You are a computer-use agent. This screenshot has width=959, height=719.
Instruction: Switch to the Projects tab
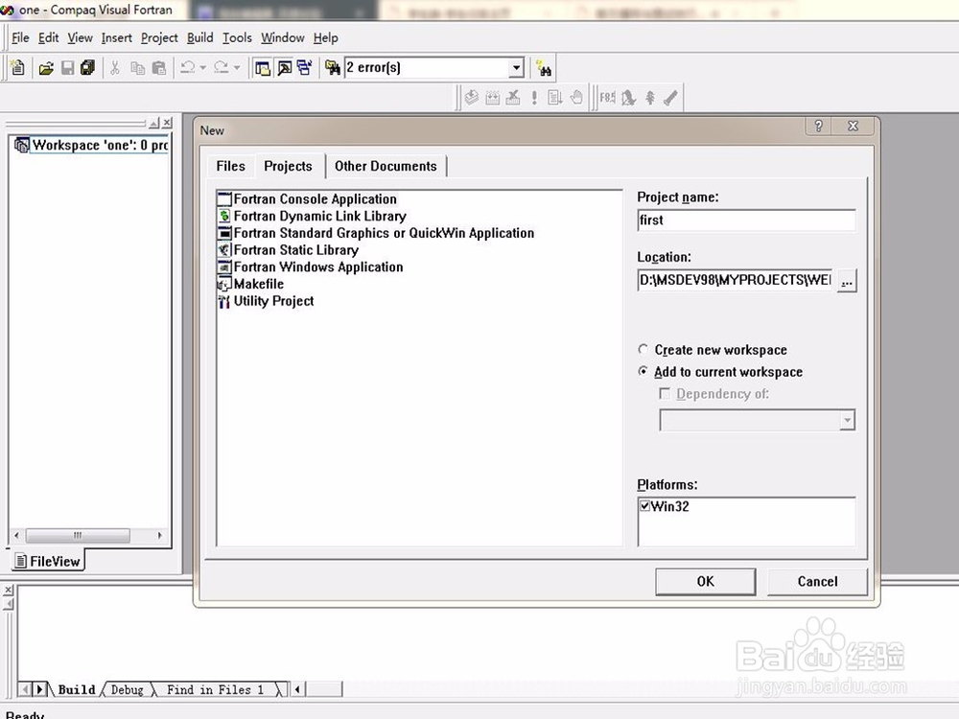[288, 166]
